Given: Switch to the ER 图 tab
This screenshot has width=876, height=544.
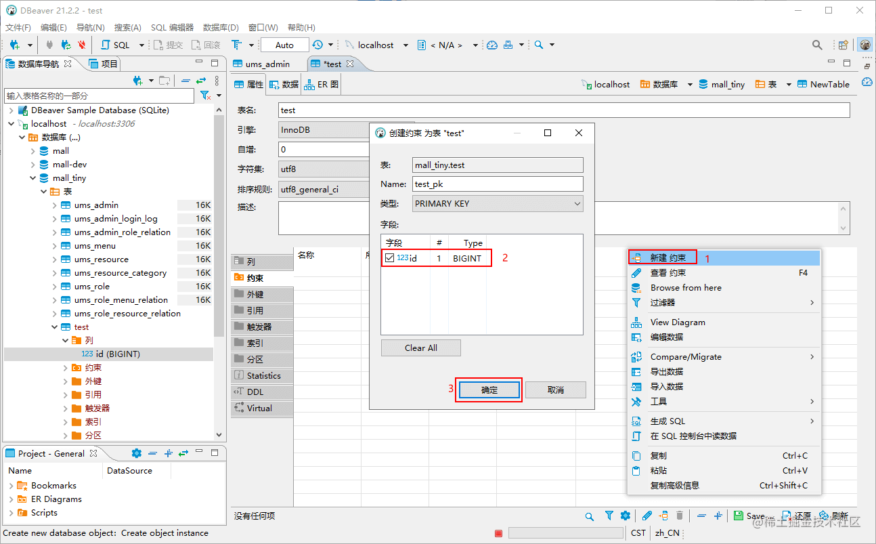Looking at the screenshot, I should point(322,85).
